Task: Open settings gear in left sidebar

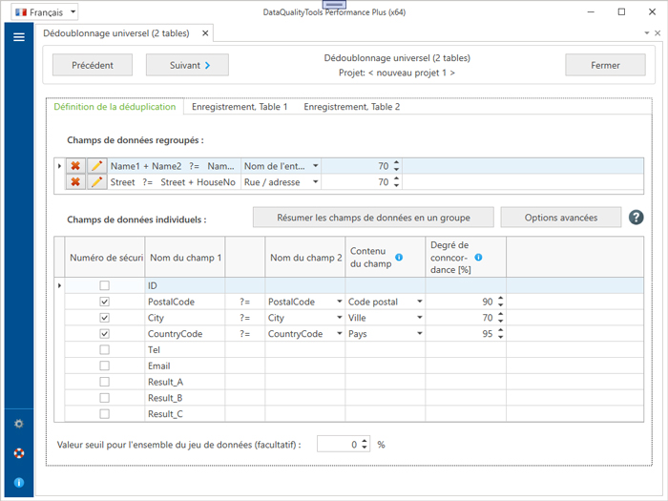Action: [18, 423]
